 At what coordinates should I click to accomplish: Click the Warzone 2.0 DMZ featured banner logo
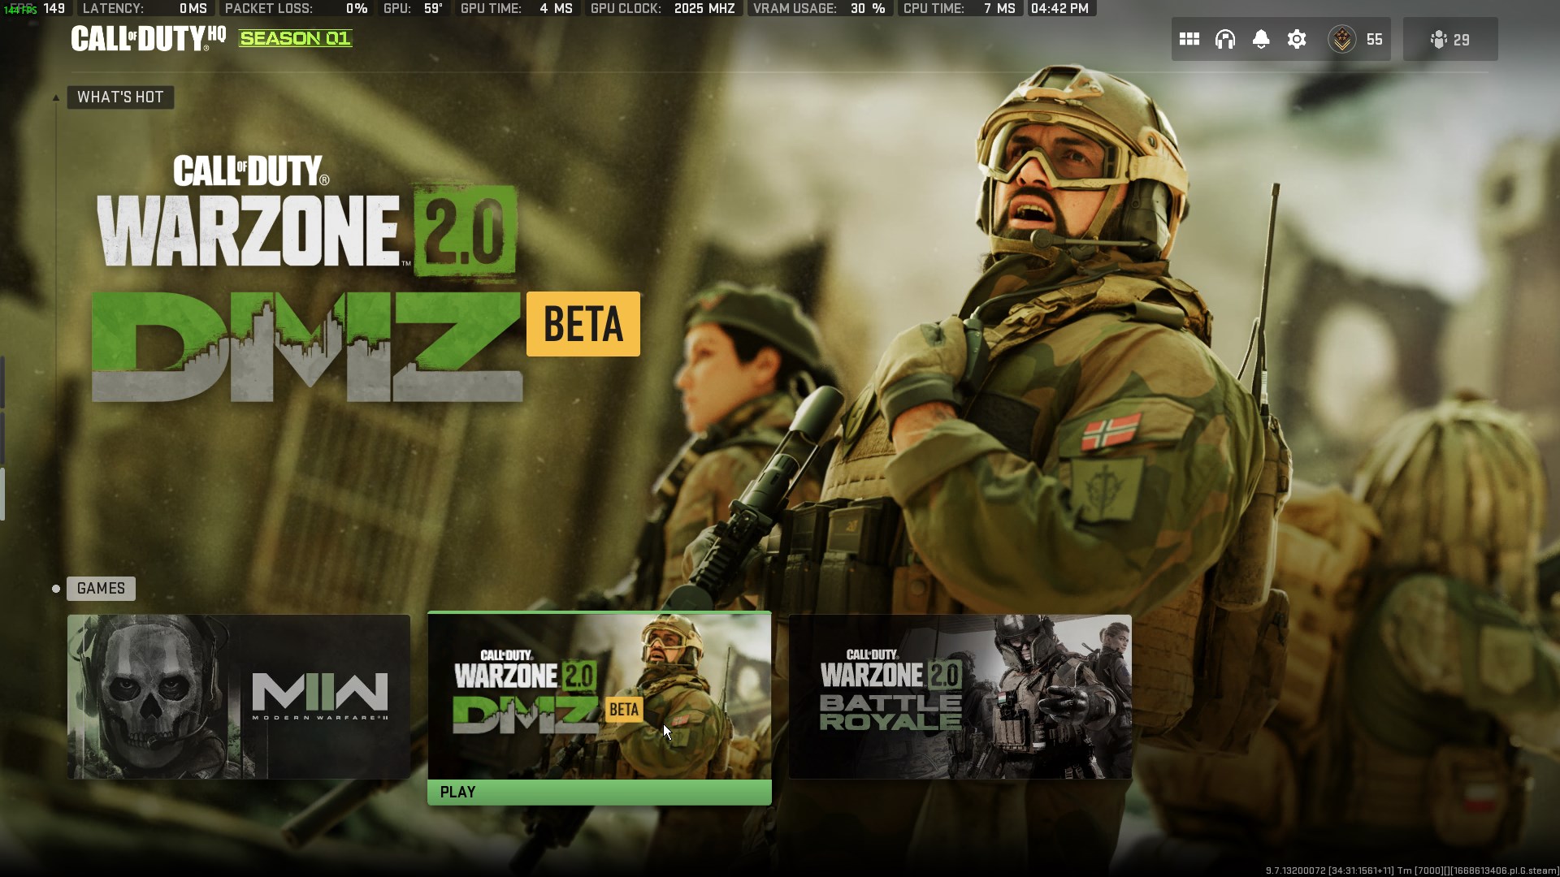coord(307,279)
